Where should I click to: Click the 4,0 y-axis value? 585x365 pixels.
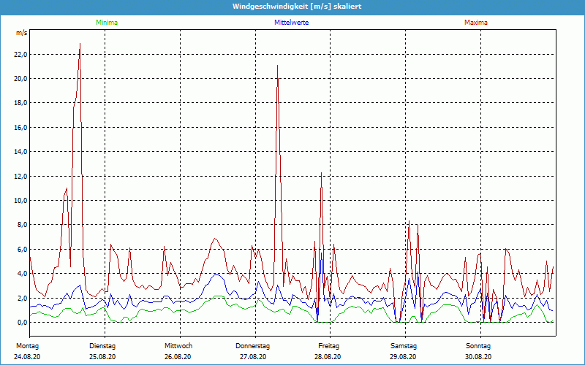[x=23, y=273]
